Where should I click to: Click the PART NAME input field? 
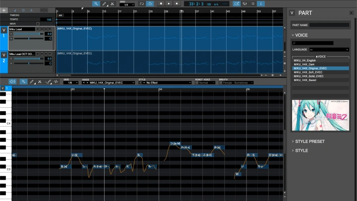click(x=329, y=25)
